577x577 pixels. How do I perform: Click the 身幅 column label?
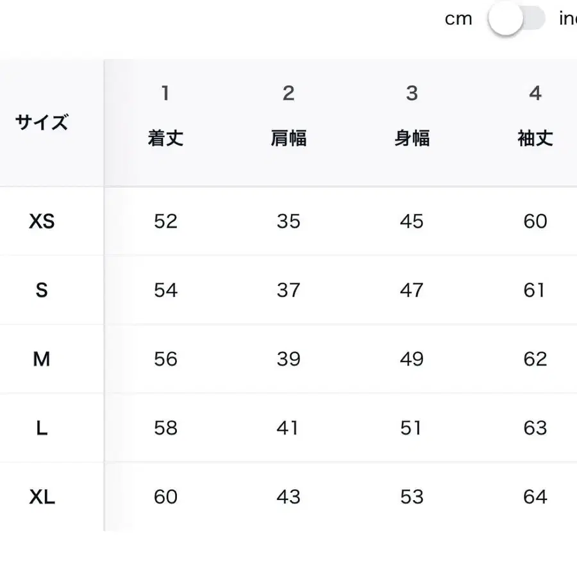coord(412,137)
